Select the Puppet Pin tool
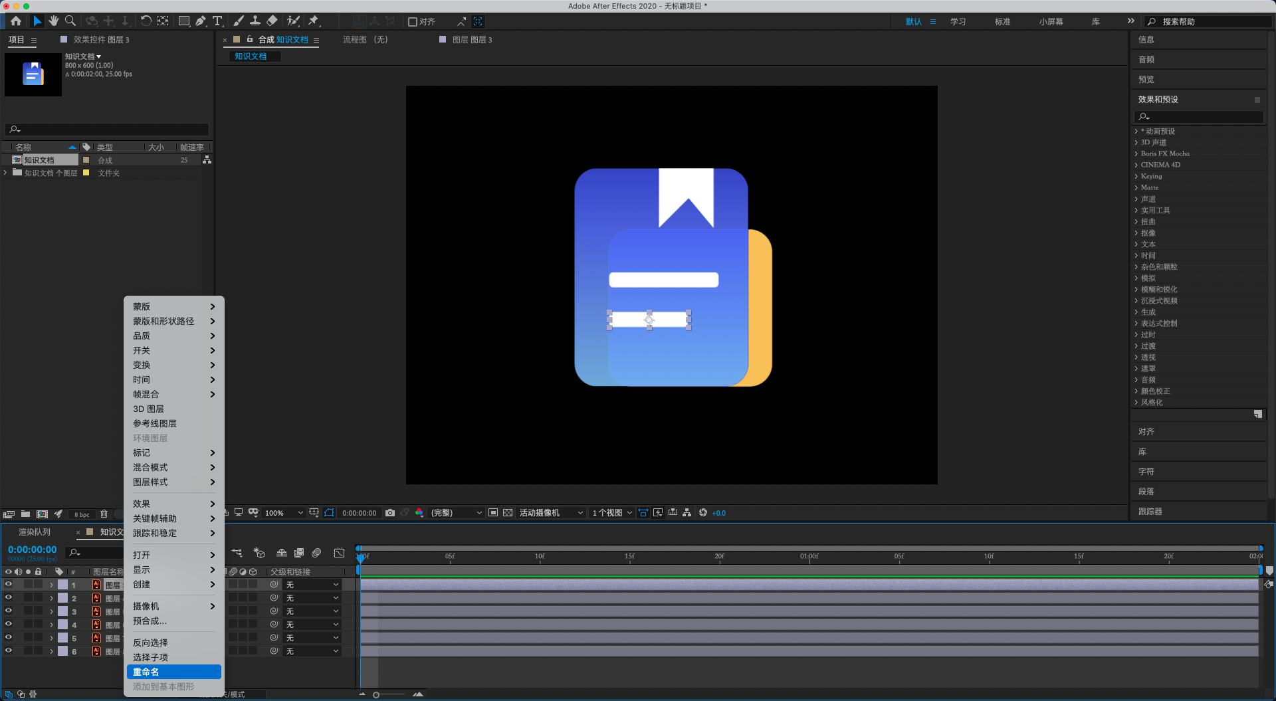This screenshot has width=1276, height=701. click(x=314, y=21)
